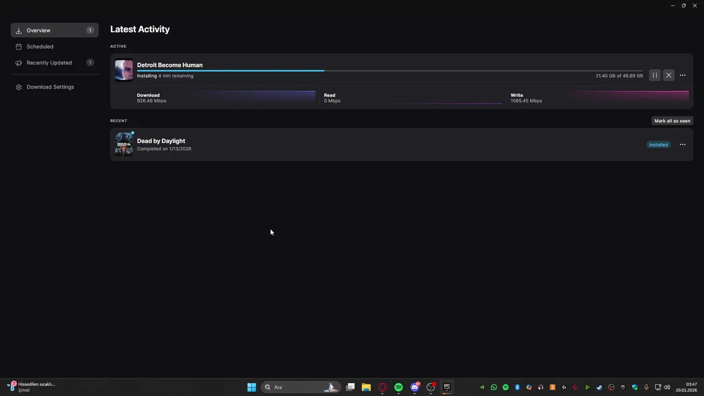Open the clock and date panel
The height and width of the screenshot is (396, 704).
click(x=686, y=387)
